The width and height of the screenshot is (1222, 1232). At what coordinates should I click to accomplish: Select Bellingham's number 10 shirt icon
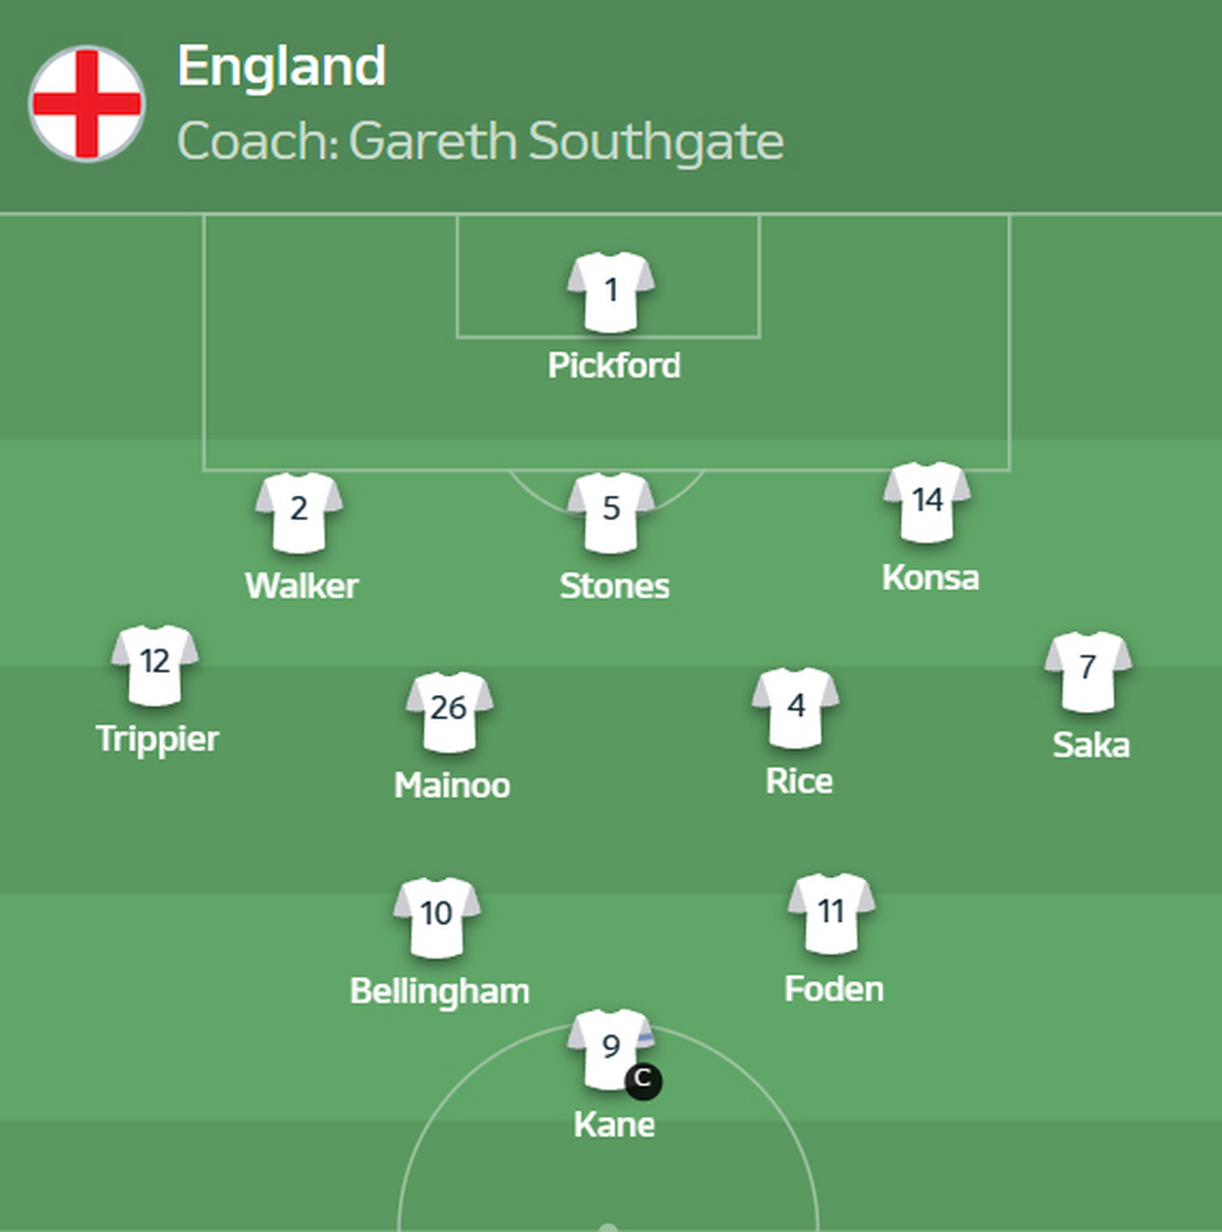(x=436, y=917)
